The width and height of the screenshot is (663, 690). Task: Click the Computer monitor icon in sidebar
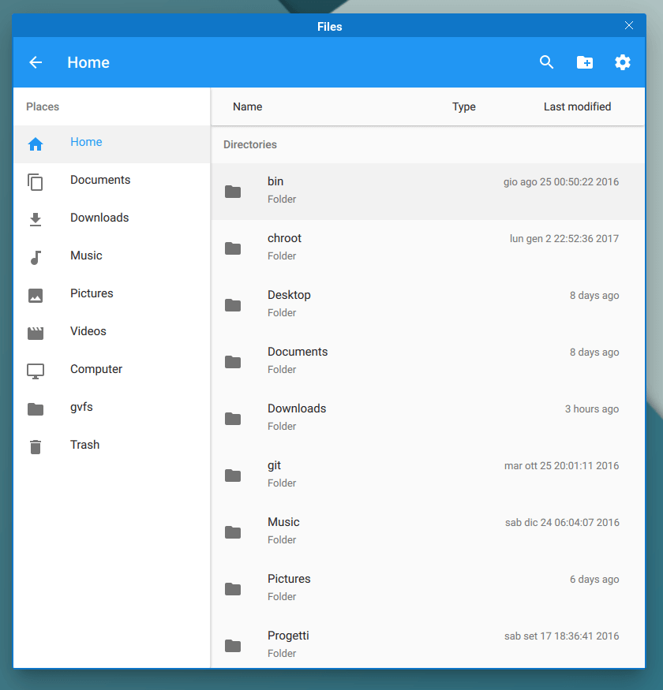pos(36,371)
